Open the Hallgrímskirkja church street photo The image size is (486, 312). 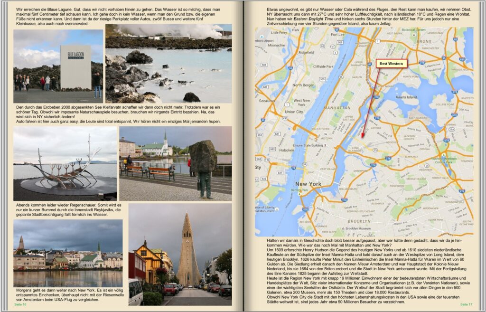point(180,255)
